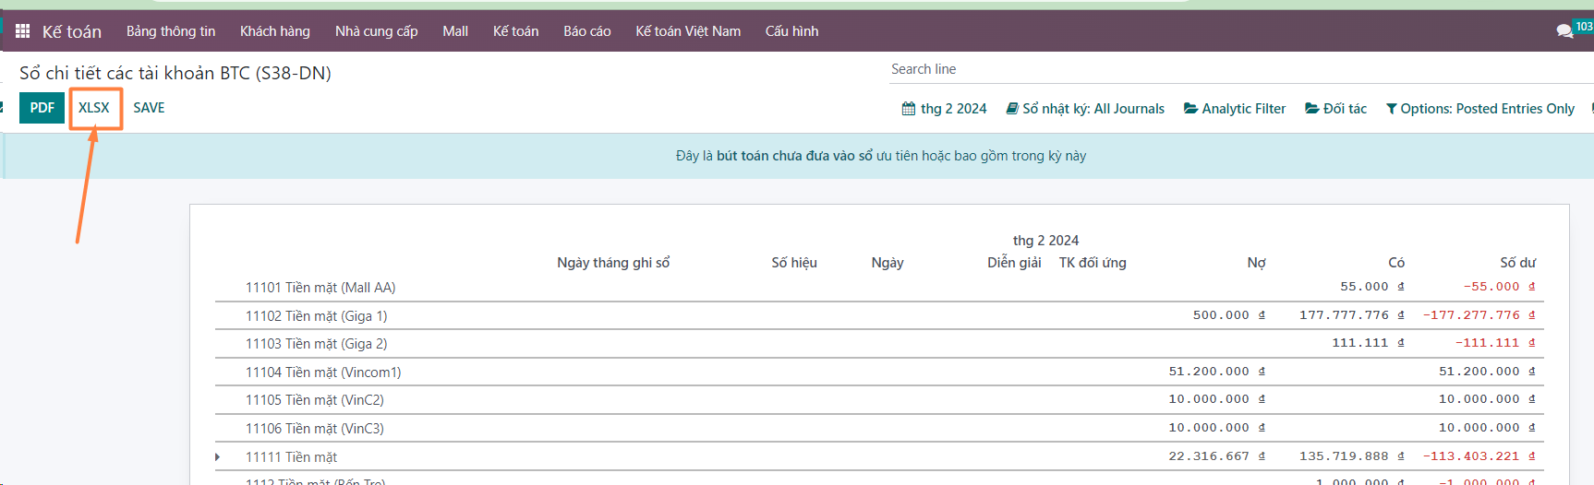Open the Khách hàng menu
The height and width of the screenshot is (485, 1594).
click(275, 31)
